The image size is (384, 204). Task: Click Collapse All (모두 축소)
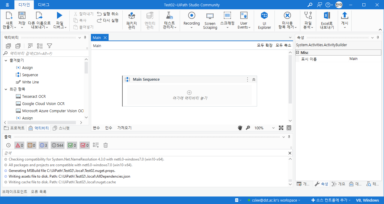(x=283, y=46)
